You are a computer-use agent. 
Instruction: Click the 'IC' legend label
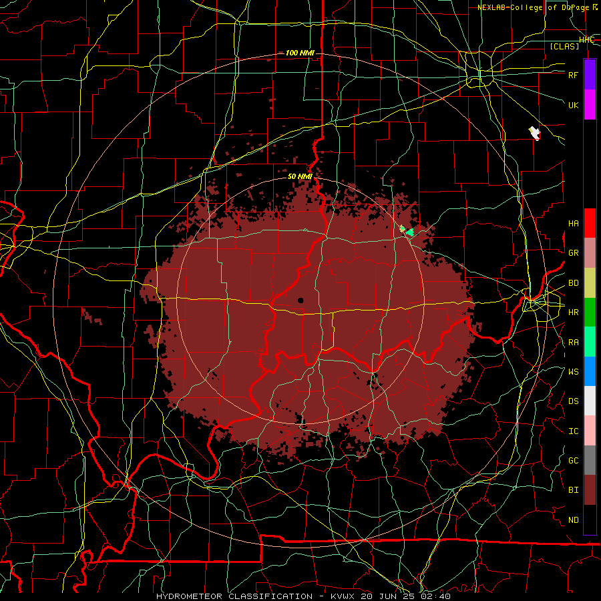(573, 431)
